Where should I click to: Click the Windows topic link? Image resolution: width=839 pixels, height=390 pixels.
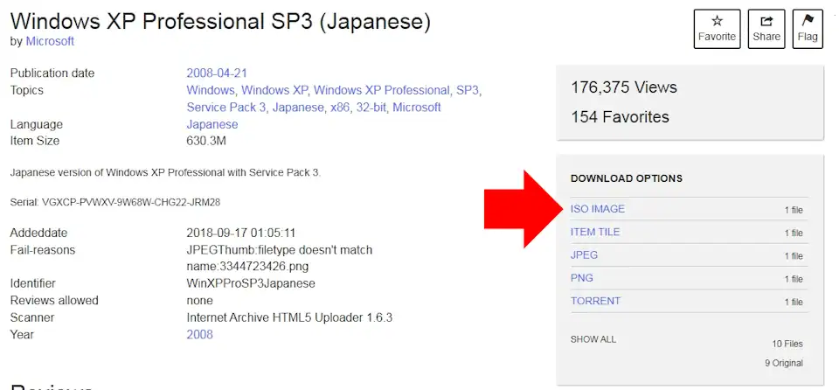tap(210, 90)
